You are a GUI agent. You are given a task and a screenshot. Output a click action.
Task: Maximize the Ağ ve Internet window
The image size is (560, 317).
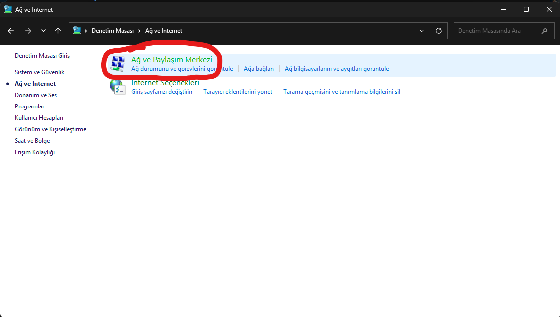coord(526,9)
